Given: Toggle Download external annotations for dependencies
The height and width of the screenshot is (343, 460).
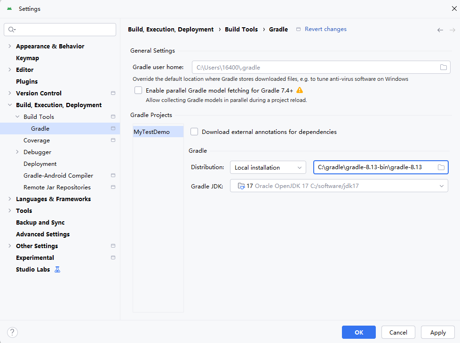Looking at the screenshot, I should coord(194,132).
